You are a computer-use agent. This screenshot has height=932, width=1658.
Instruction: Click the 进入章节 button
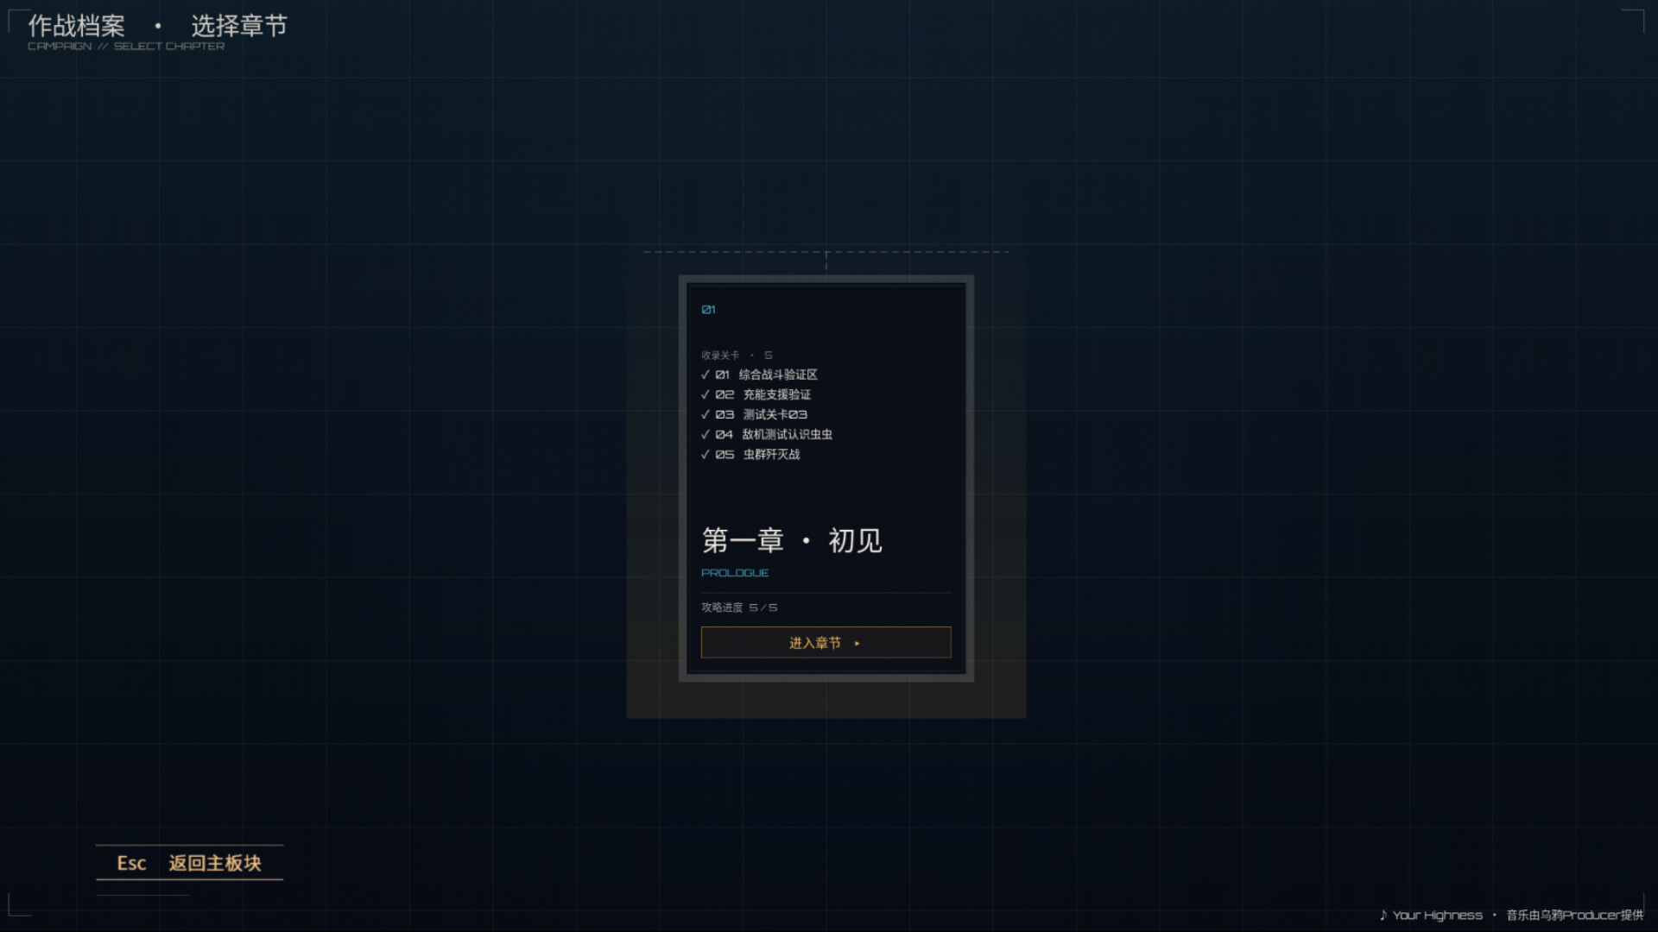pos(826,642)
